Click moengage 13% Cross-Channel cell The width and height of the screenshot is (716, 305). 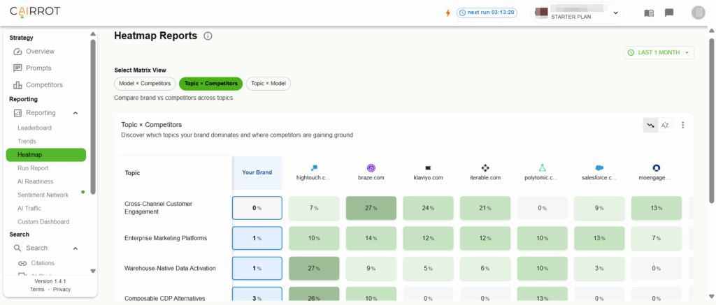pyautogui.click(x=657, y=209)
